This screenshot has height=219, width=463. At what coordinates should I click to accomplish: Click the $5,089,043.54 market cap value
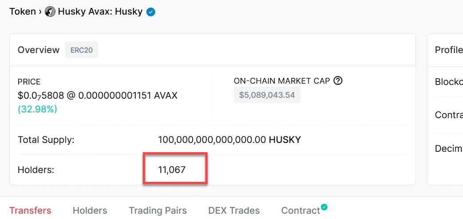click(267, 95)
